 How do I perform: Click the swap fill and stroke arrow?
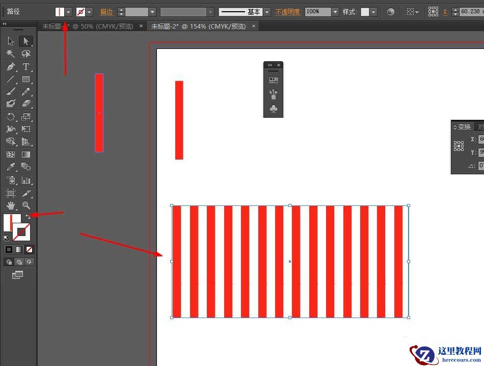[29, 216]
